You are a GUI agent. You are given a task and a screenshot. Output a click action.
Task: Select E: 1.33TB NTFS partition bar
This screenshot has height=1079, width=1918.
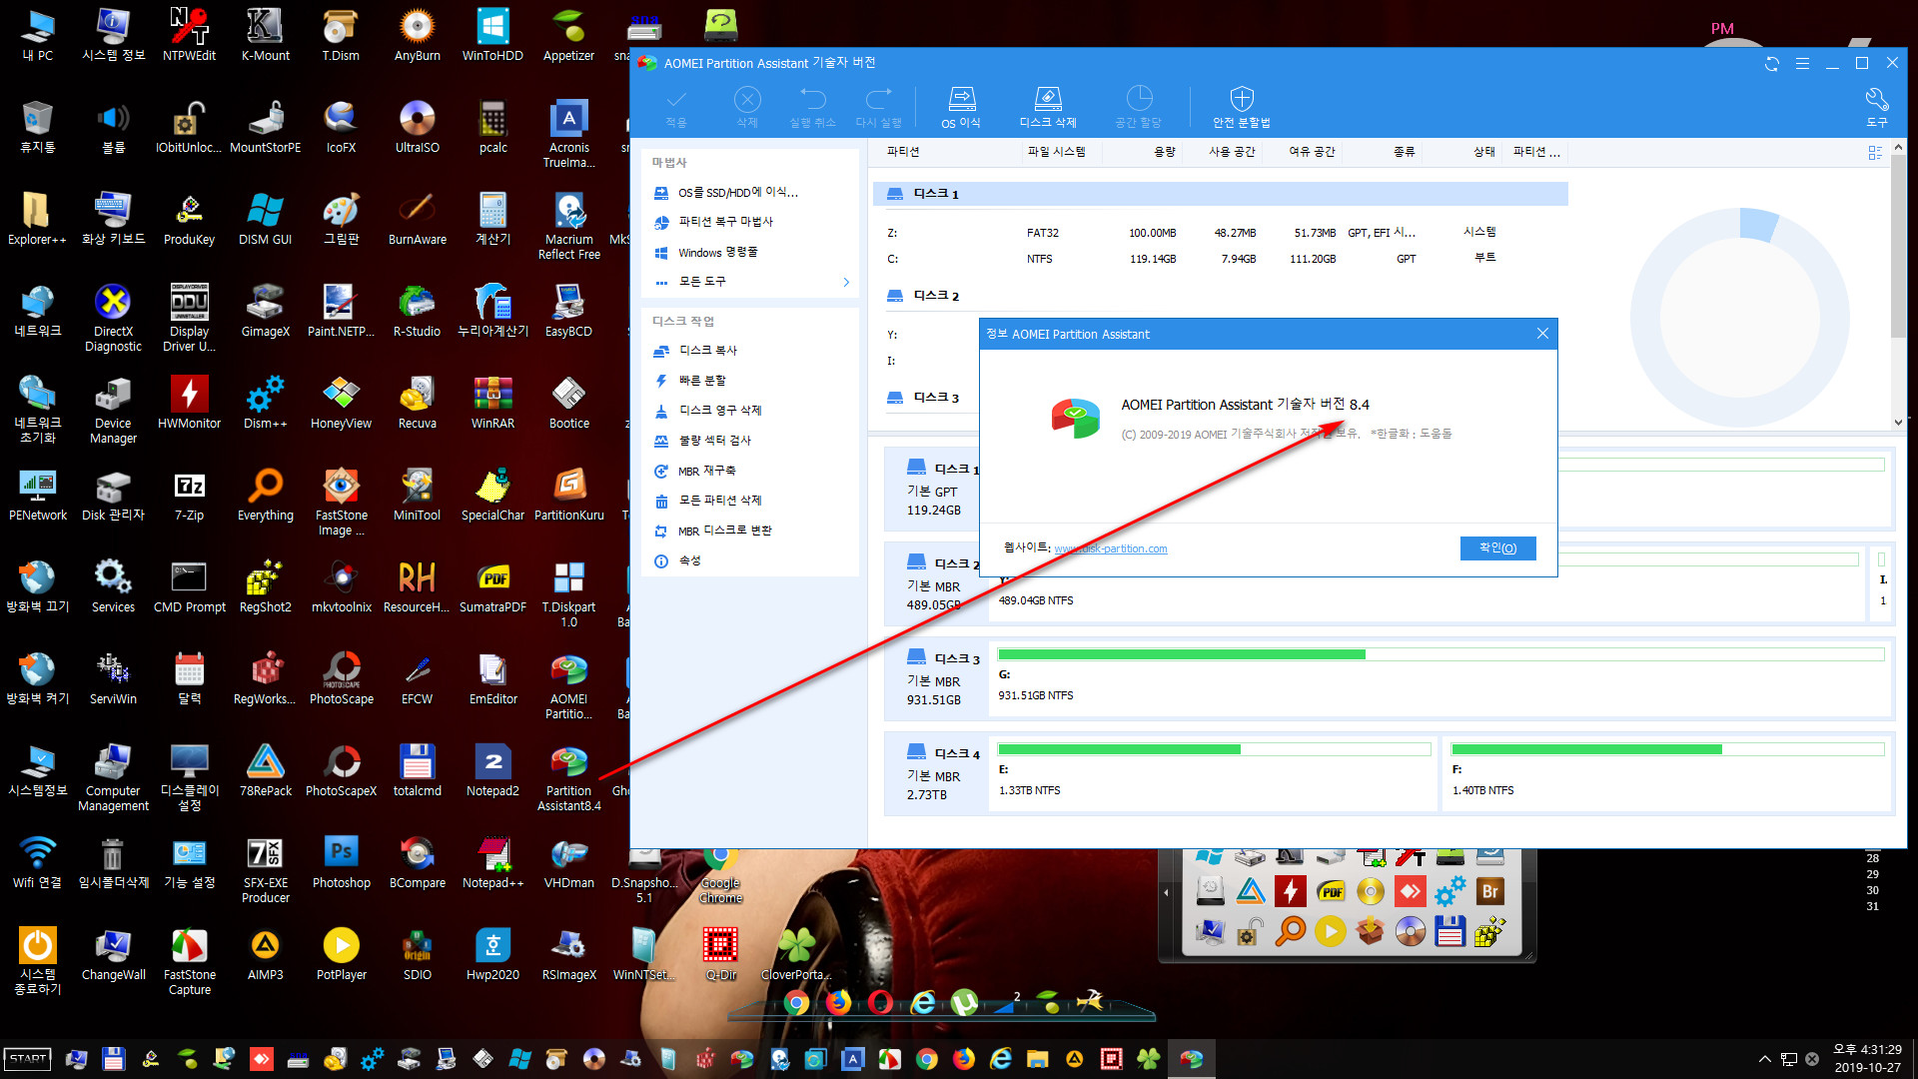(1214, 774)
